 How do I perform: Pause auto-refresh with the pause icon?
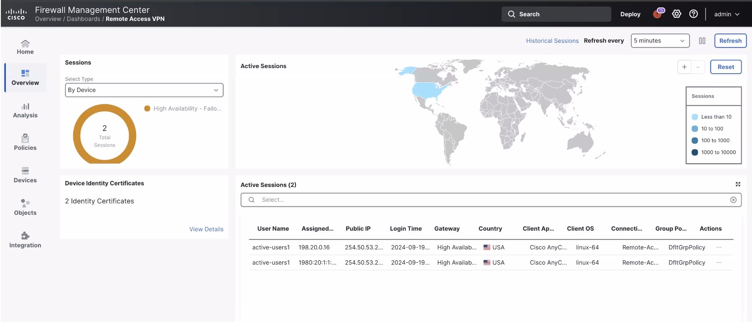coord(702,41)
